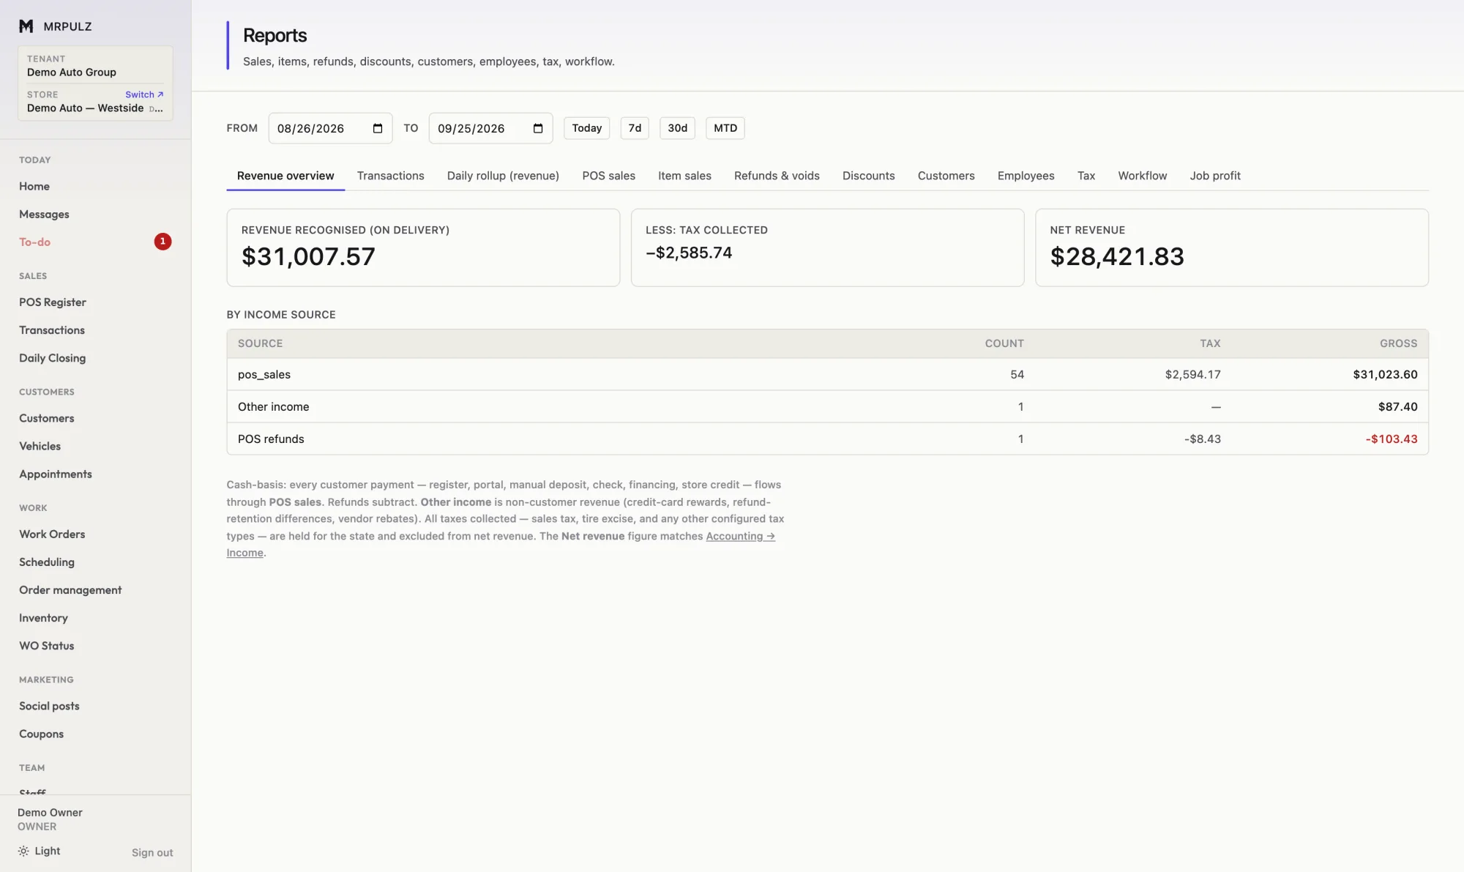1464x872 pixels.
Task: Select the 30d date range
Action: tap(677, 128)
